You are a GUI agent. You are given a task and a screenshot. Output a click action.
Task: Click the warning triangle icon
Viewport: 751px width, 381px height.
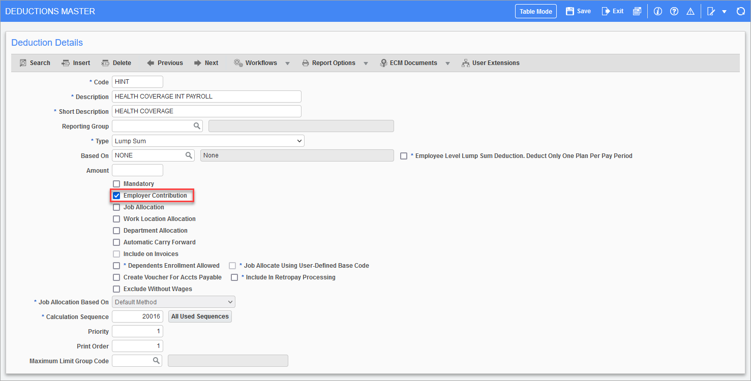(690, 11)
